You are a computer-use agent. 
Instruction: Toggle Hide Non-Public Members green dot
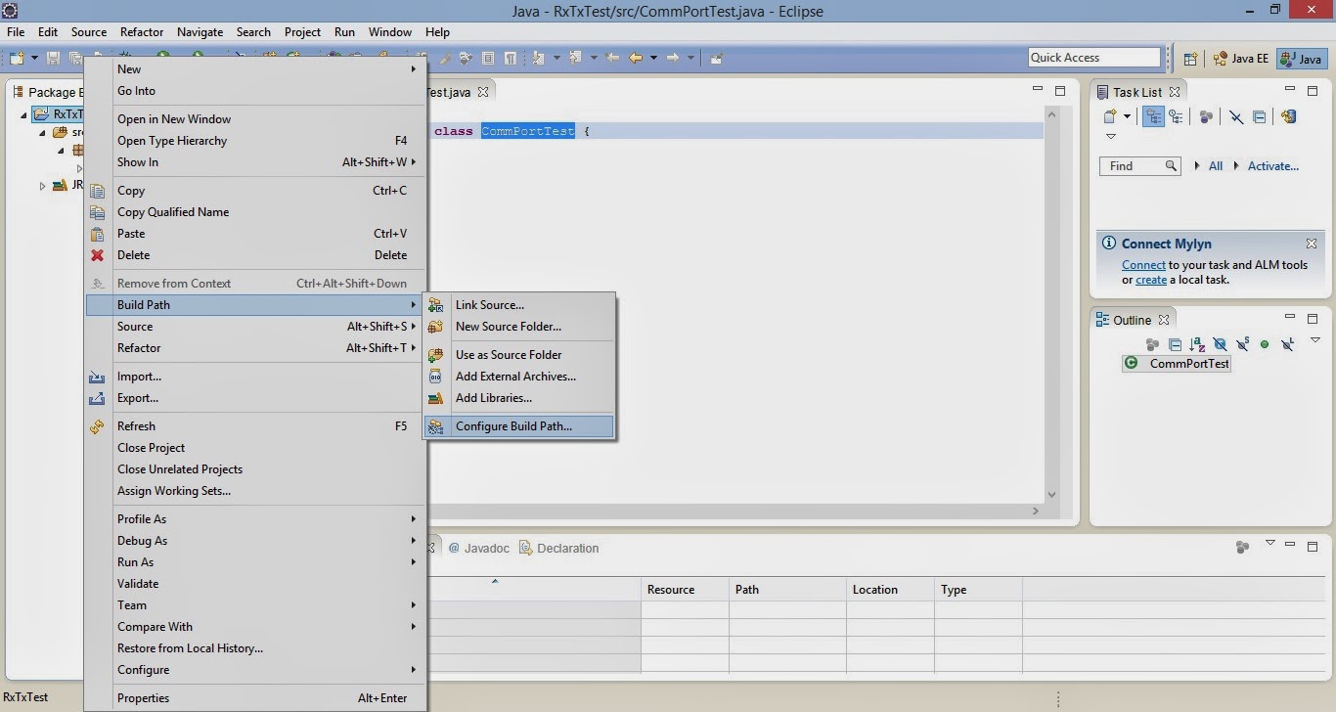pos(1265,344)
